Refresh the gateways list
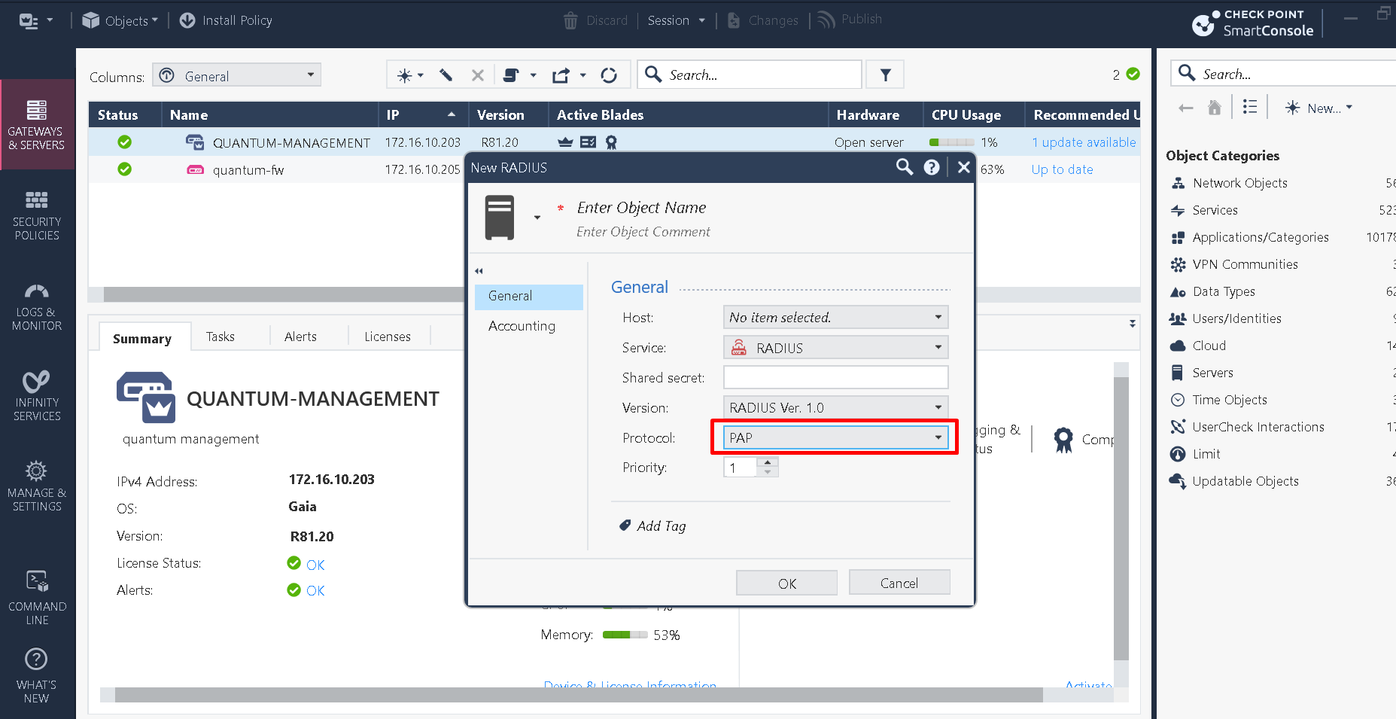This screenshot has width=1396, height=719. (609, 75)
